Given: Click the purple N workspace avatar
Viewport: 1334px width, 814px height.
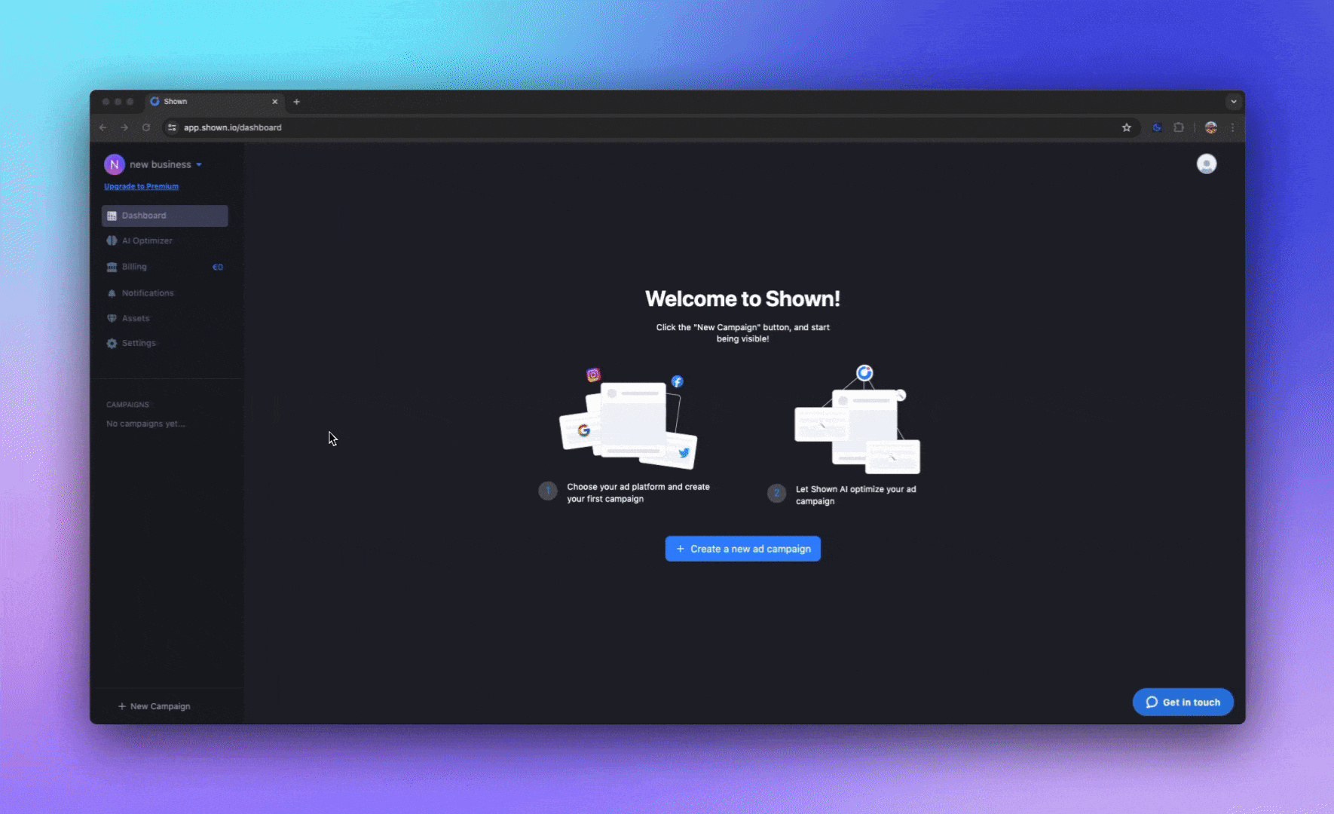Looking at the screenshot, I should coord(115,164).
